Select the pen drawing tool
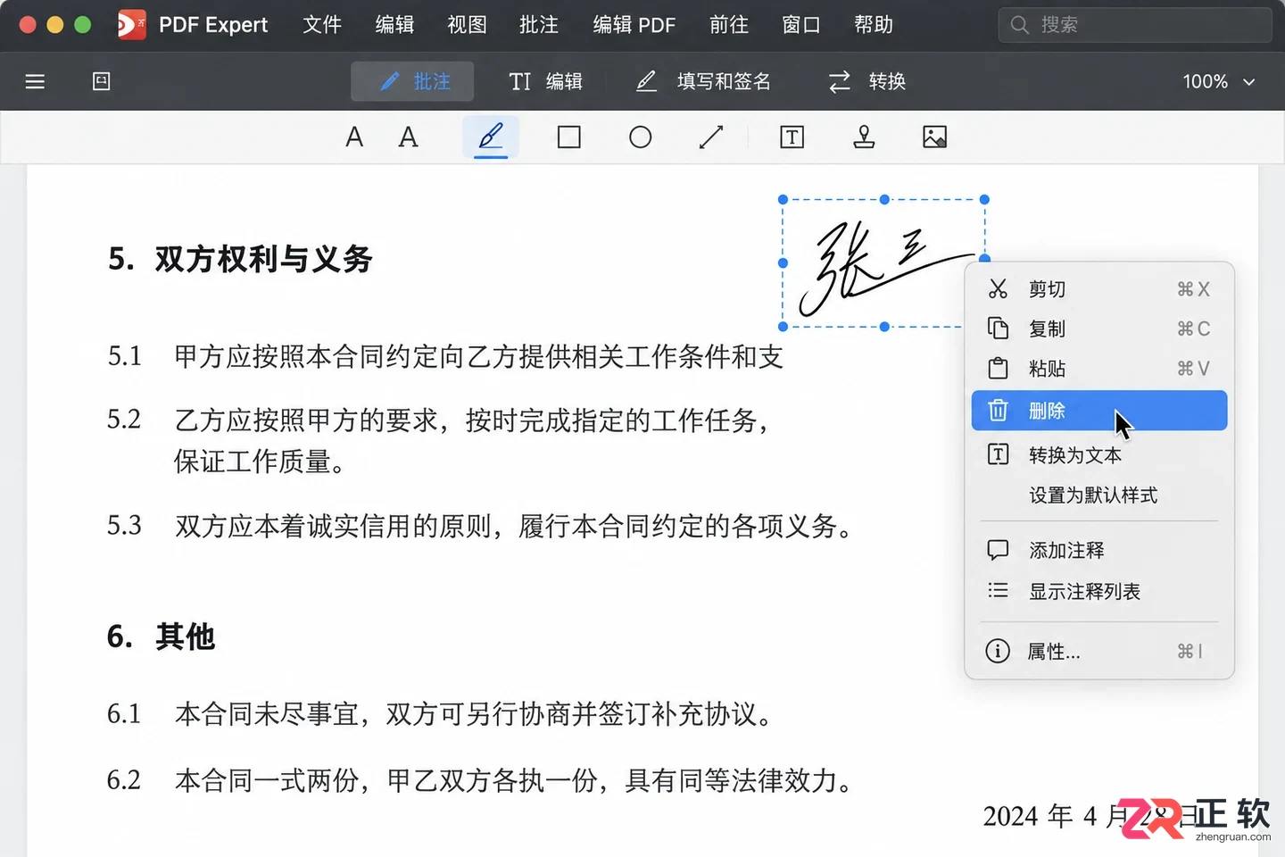The image size is (1285, 857). (x=491, y=137)
